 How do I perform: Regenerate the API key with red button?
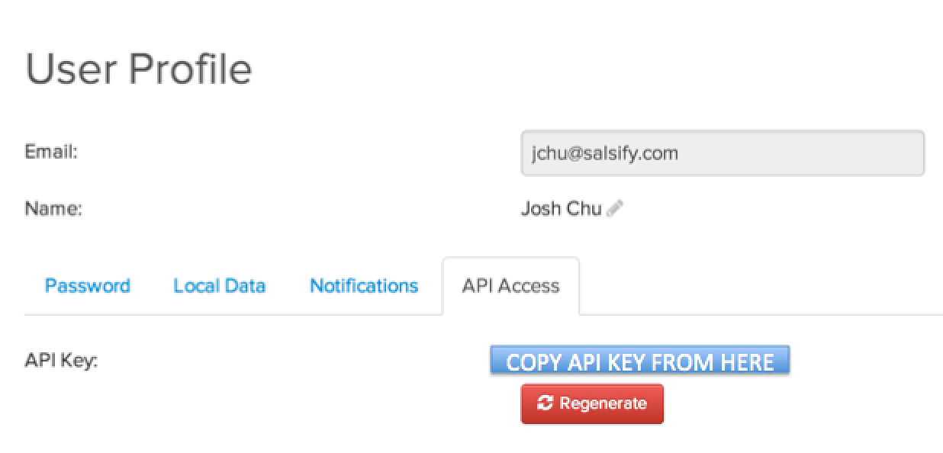tap(592, 403)
